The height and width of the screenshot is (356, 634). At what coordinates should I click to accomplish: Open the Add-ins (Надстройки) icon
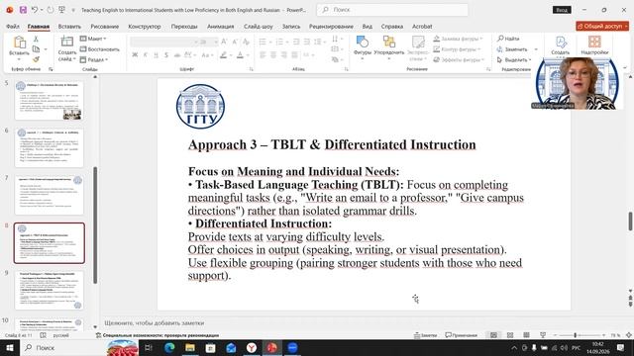pos(594,42)
